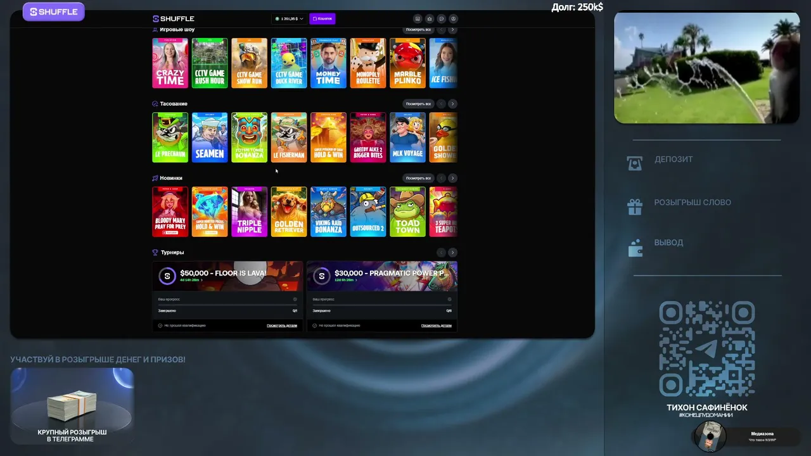Image resolution: width=811 pixels, height=456 pixels.
Task: Launch CCTV Game Snow Run
Action: 249,63
